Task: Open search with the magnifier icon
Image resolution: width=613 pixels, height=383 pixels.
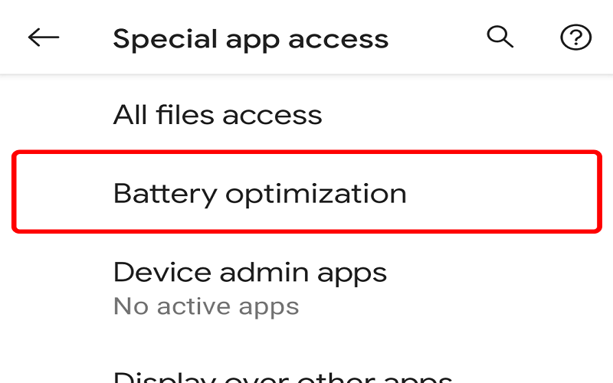Action: [x=500, y=37]
